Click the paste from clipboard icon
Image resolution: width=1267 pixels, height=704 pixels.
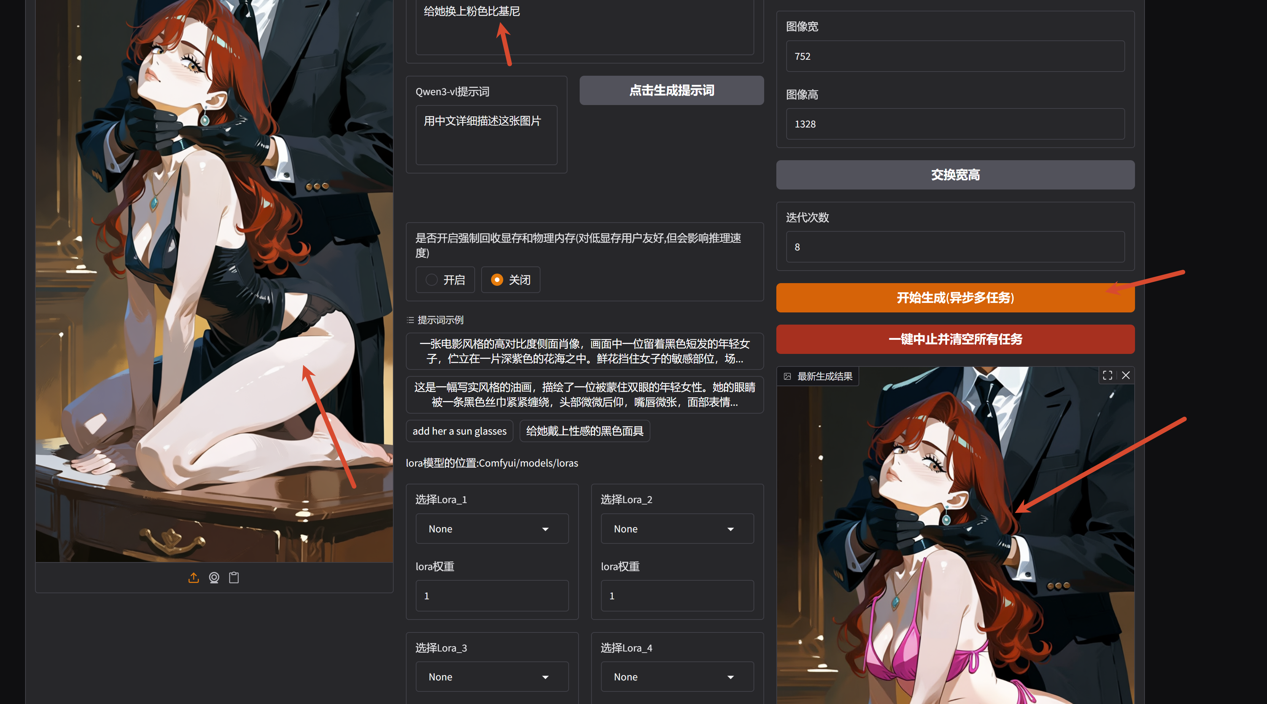point(234,578)
